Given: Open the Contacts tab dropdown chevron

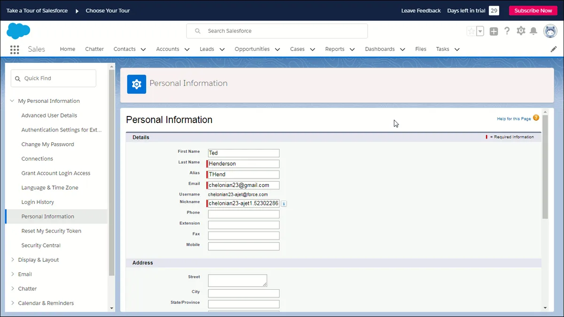Looking at the screenshot, I should 143,49.
